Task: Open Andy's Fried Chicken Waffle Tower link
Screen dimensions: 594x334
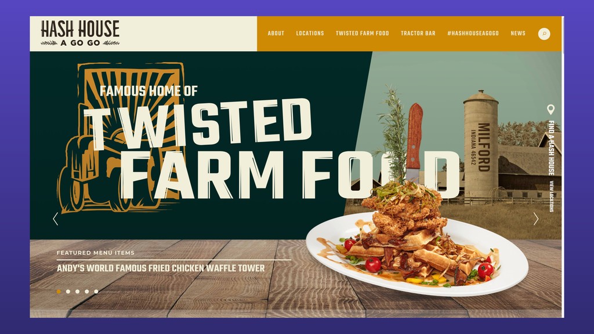Action: point(161,268)
